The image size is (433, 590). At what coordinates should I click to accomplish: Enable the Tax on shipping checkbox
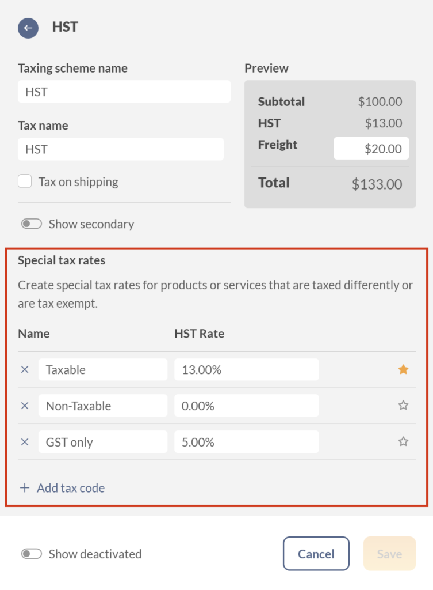pos(25,181)
